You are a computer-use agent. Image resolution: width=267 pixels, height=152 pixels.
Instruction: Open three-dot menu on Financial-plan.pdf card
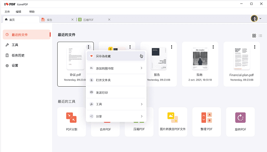255,47
